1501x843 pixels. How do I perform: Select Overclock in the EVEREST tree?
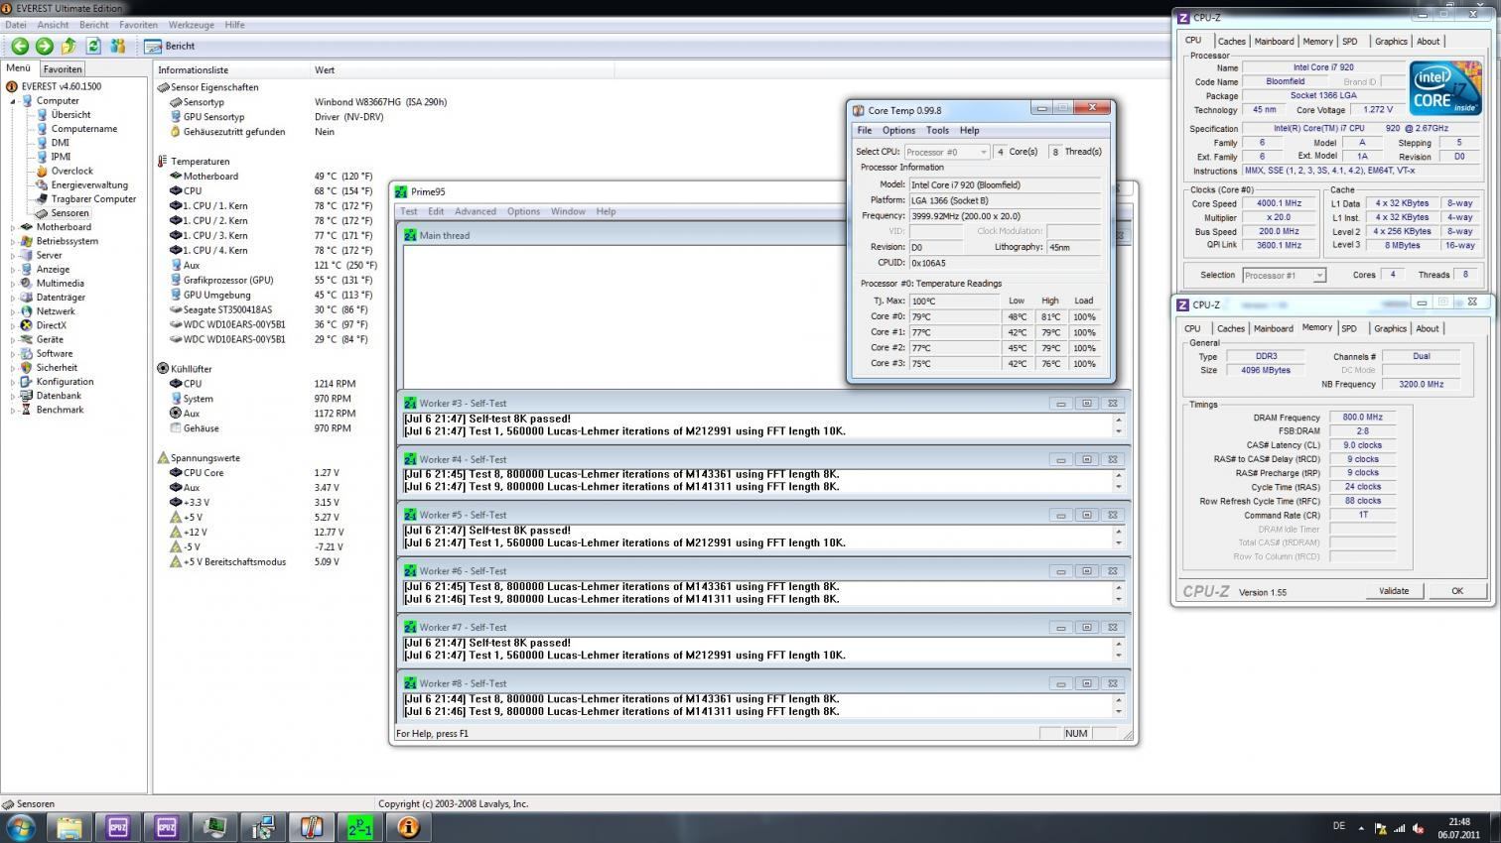coord(71,171)
